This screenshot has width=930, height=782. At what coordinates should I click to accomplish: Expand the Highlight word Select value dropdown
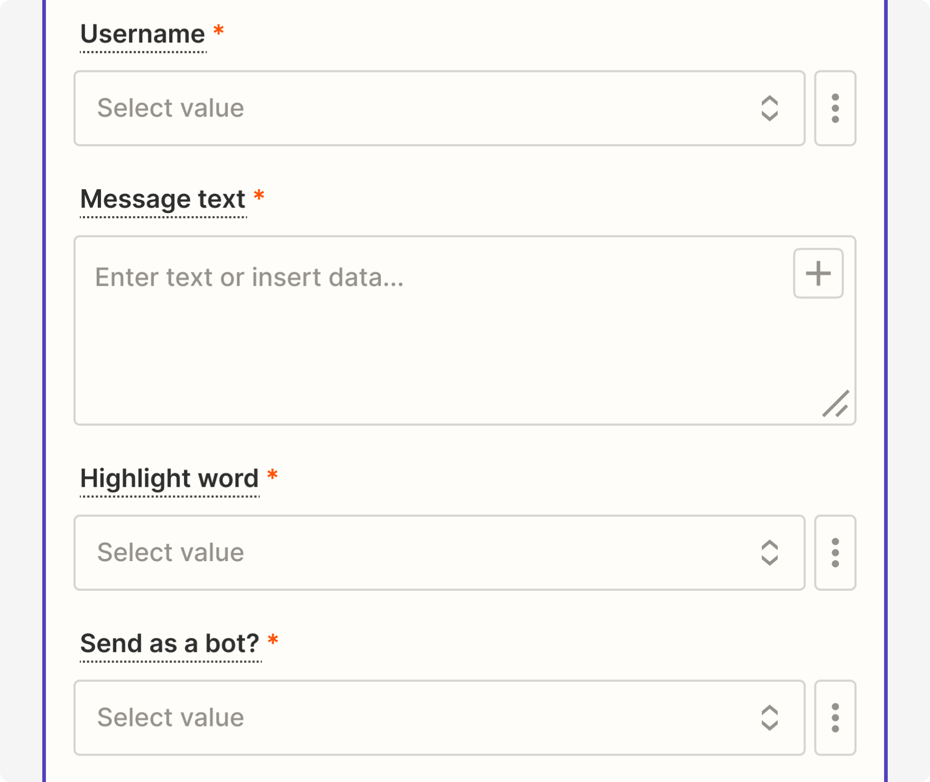pos(412,553)
